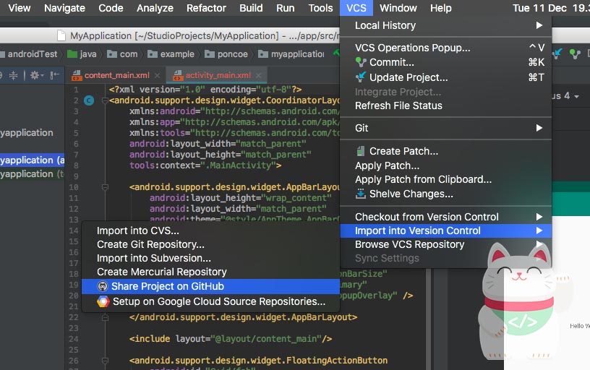Click the green java folder icon in breadcrumbs

click(72, 54)
